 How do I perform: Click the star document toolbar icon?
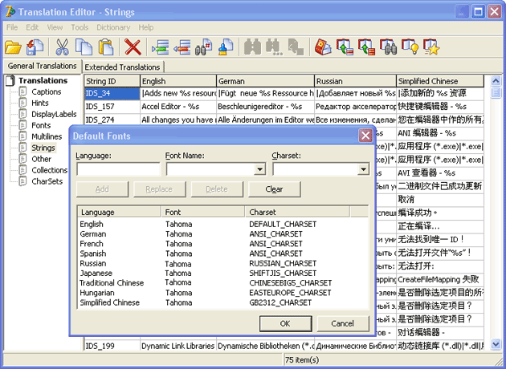point(431,47)
